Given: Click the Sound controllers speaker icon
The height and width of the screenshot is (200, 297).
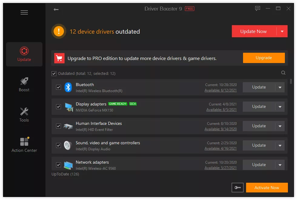Looking at the screenshot, I should pos(68,145).
